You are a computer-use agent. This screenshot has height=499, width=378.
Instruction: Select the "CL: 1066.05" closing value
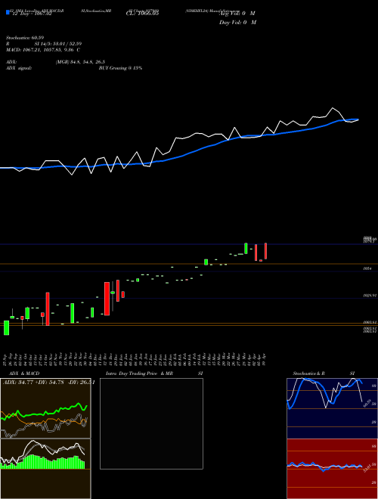coord(143,14)
